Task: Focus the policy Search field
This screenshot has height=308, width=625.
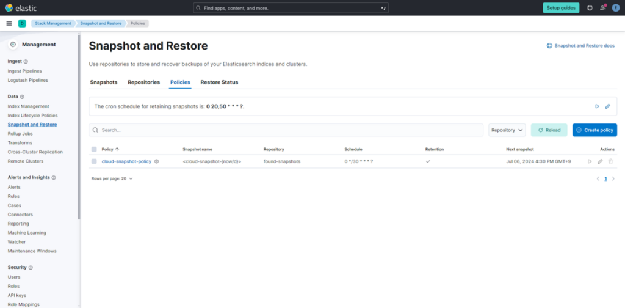Action: click(x=287, y=130)
